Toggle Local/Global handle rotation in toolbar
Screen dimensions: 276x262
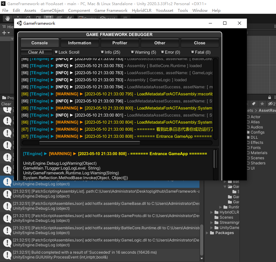point(108,18)
